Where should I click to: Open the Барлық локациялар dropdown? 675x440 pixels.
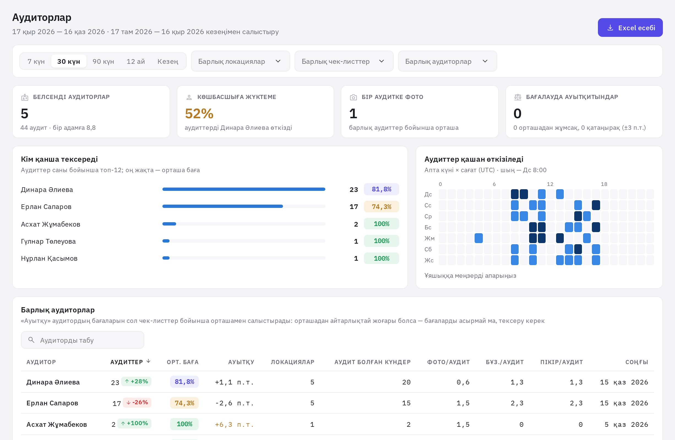click(x=241, y=61)
